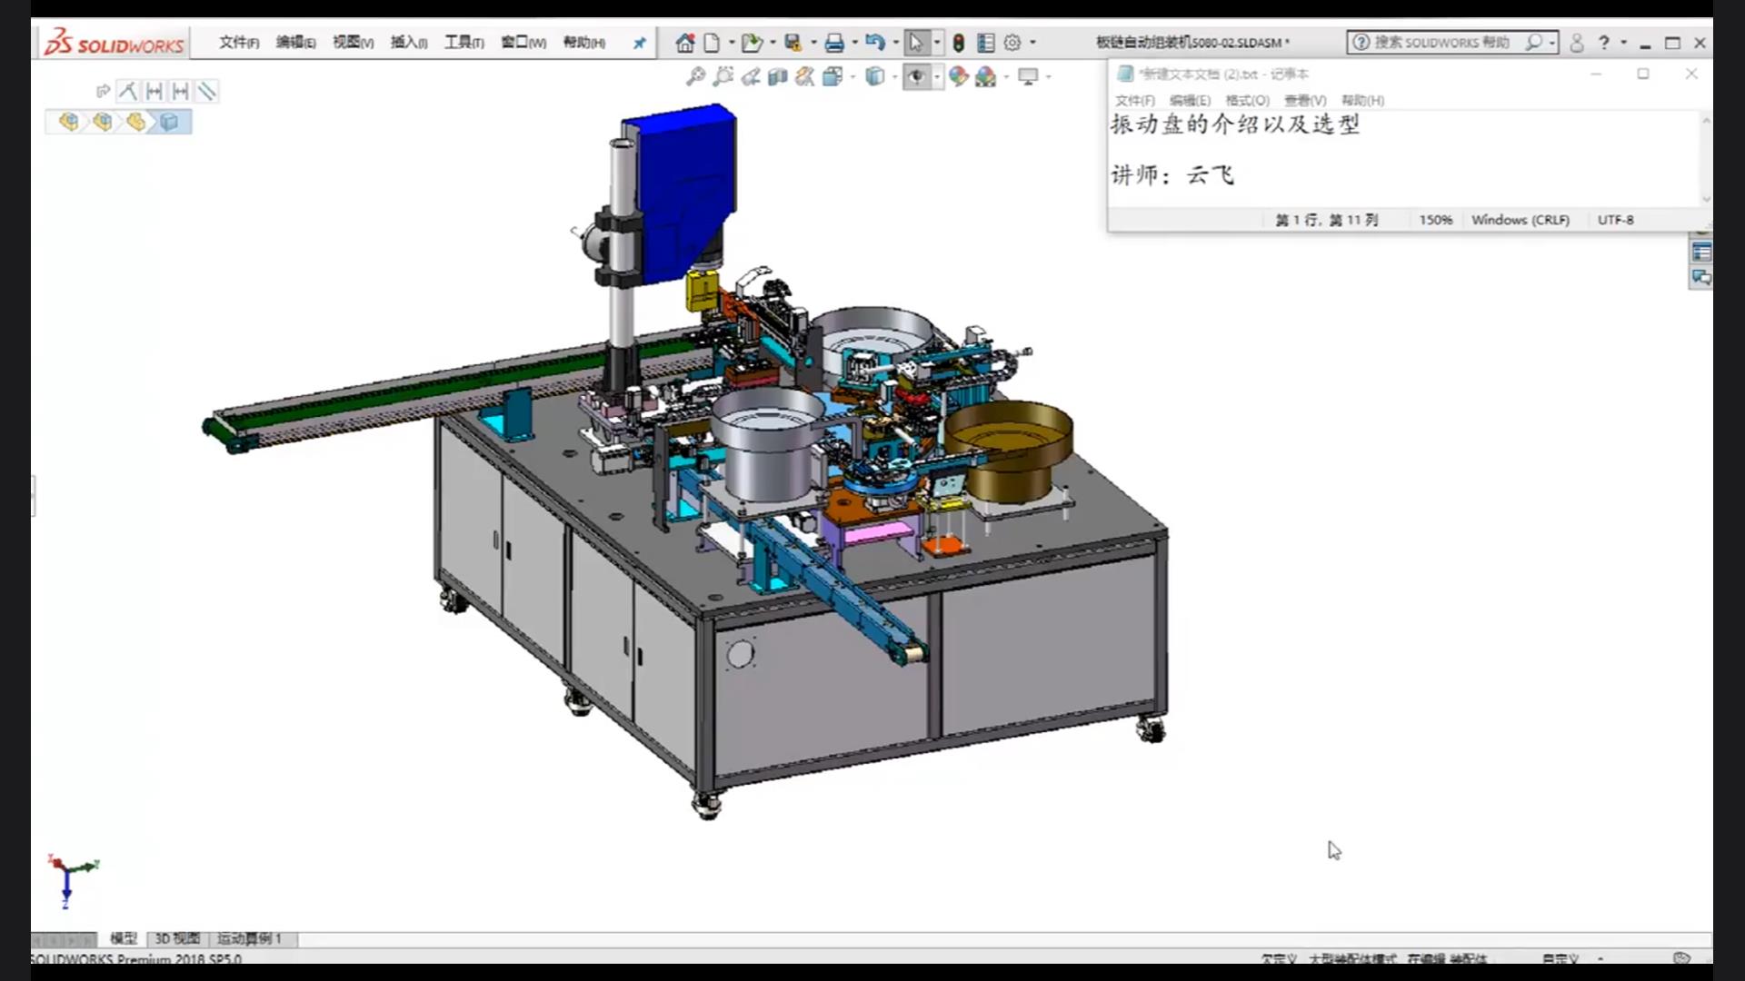Open SolidWorks 工具(T) menu
Screen dimensions: 1745x981
pyautogui.click(x=464, y=43)
